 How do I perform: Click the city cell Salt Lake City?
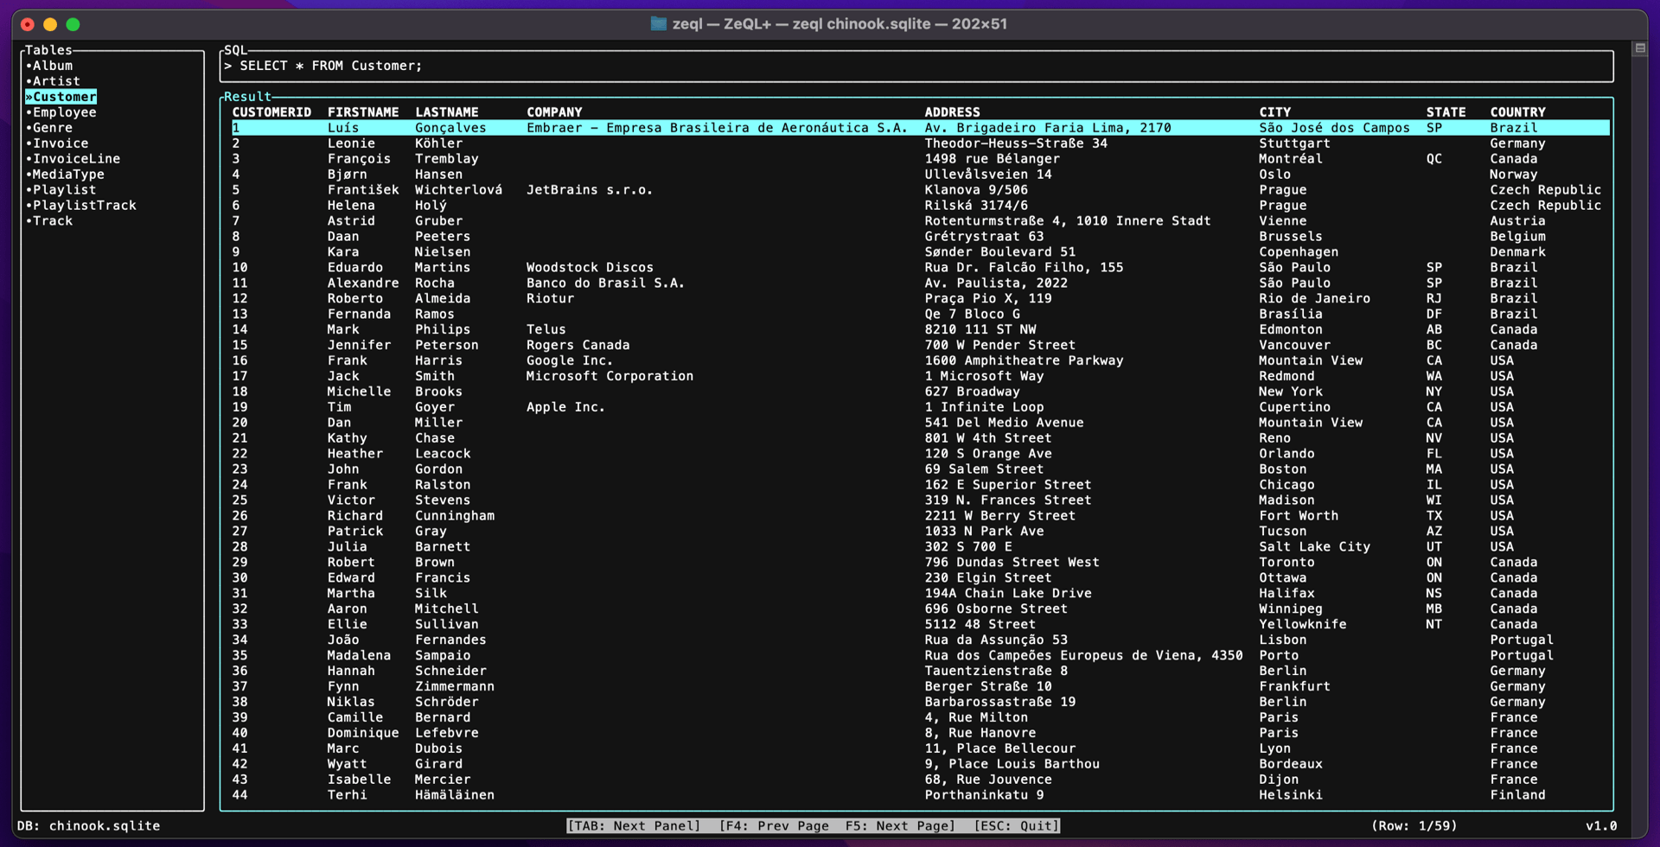click(x=1314, y=547)
